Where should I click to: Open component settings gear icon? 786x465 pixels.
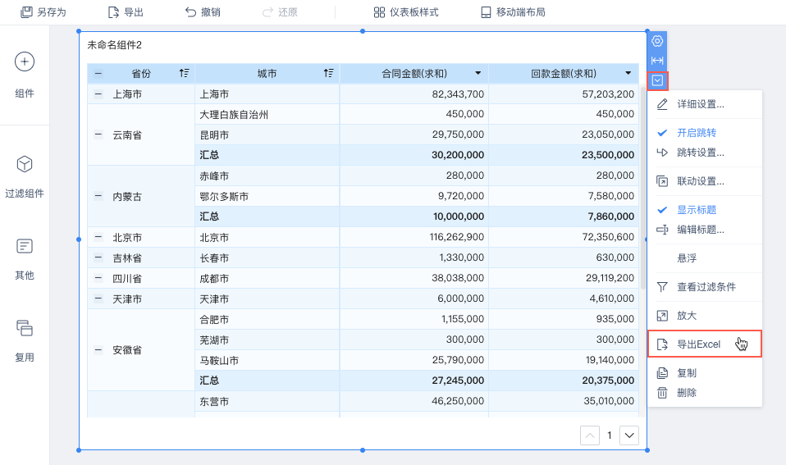point(657,41)
